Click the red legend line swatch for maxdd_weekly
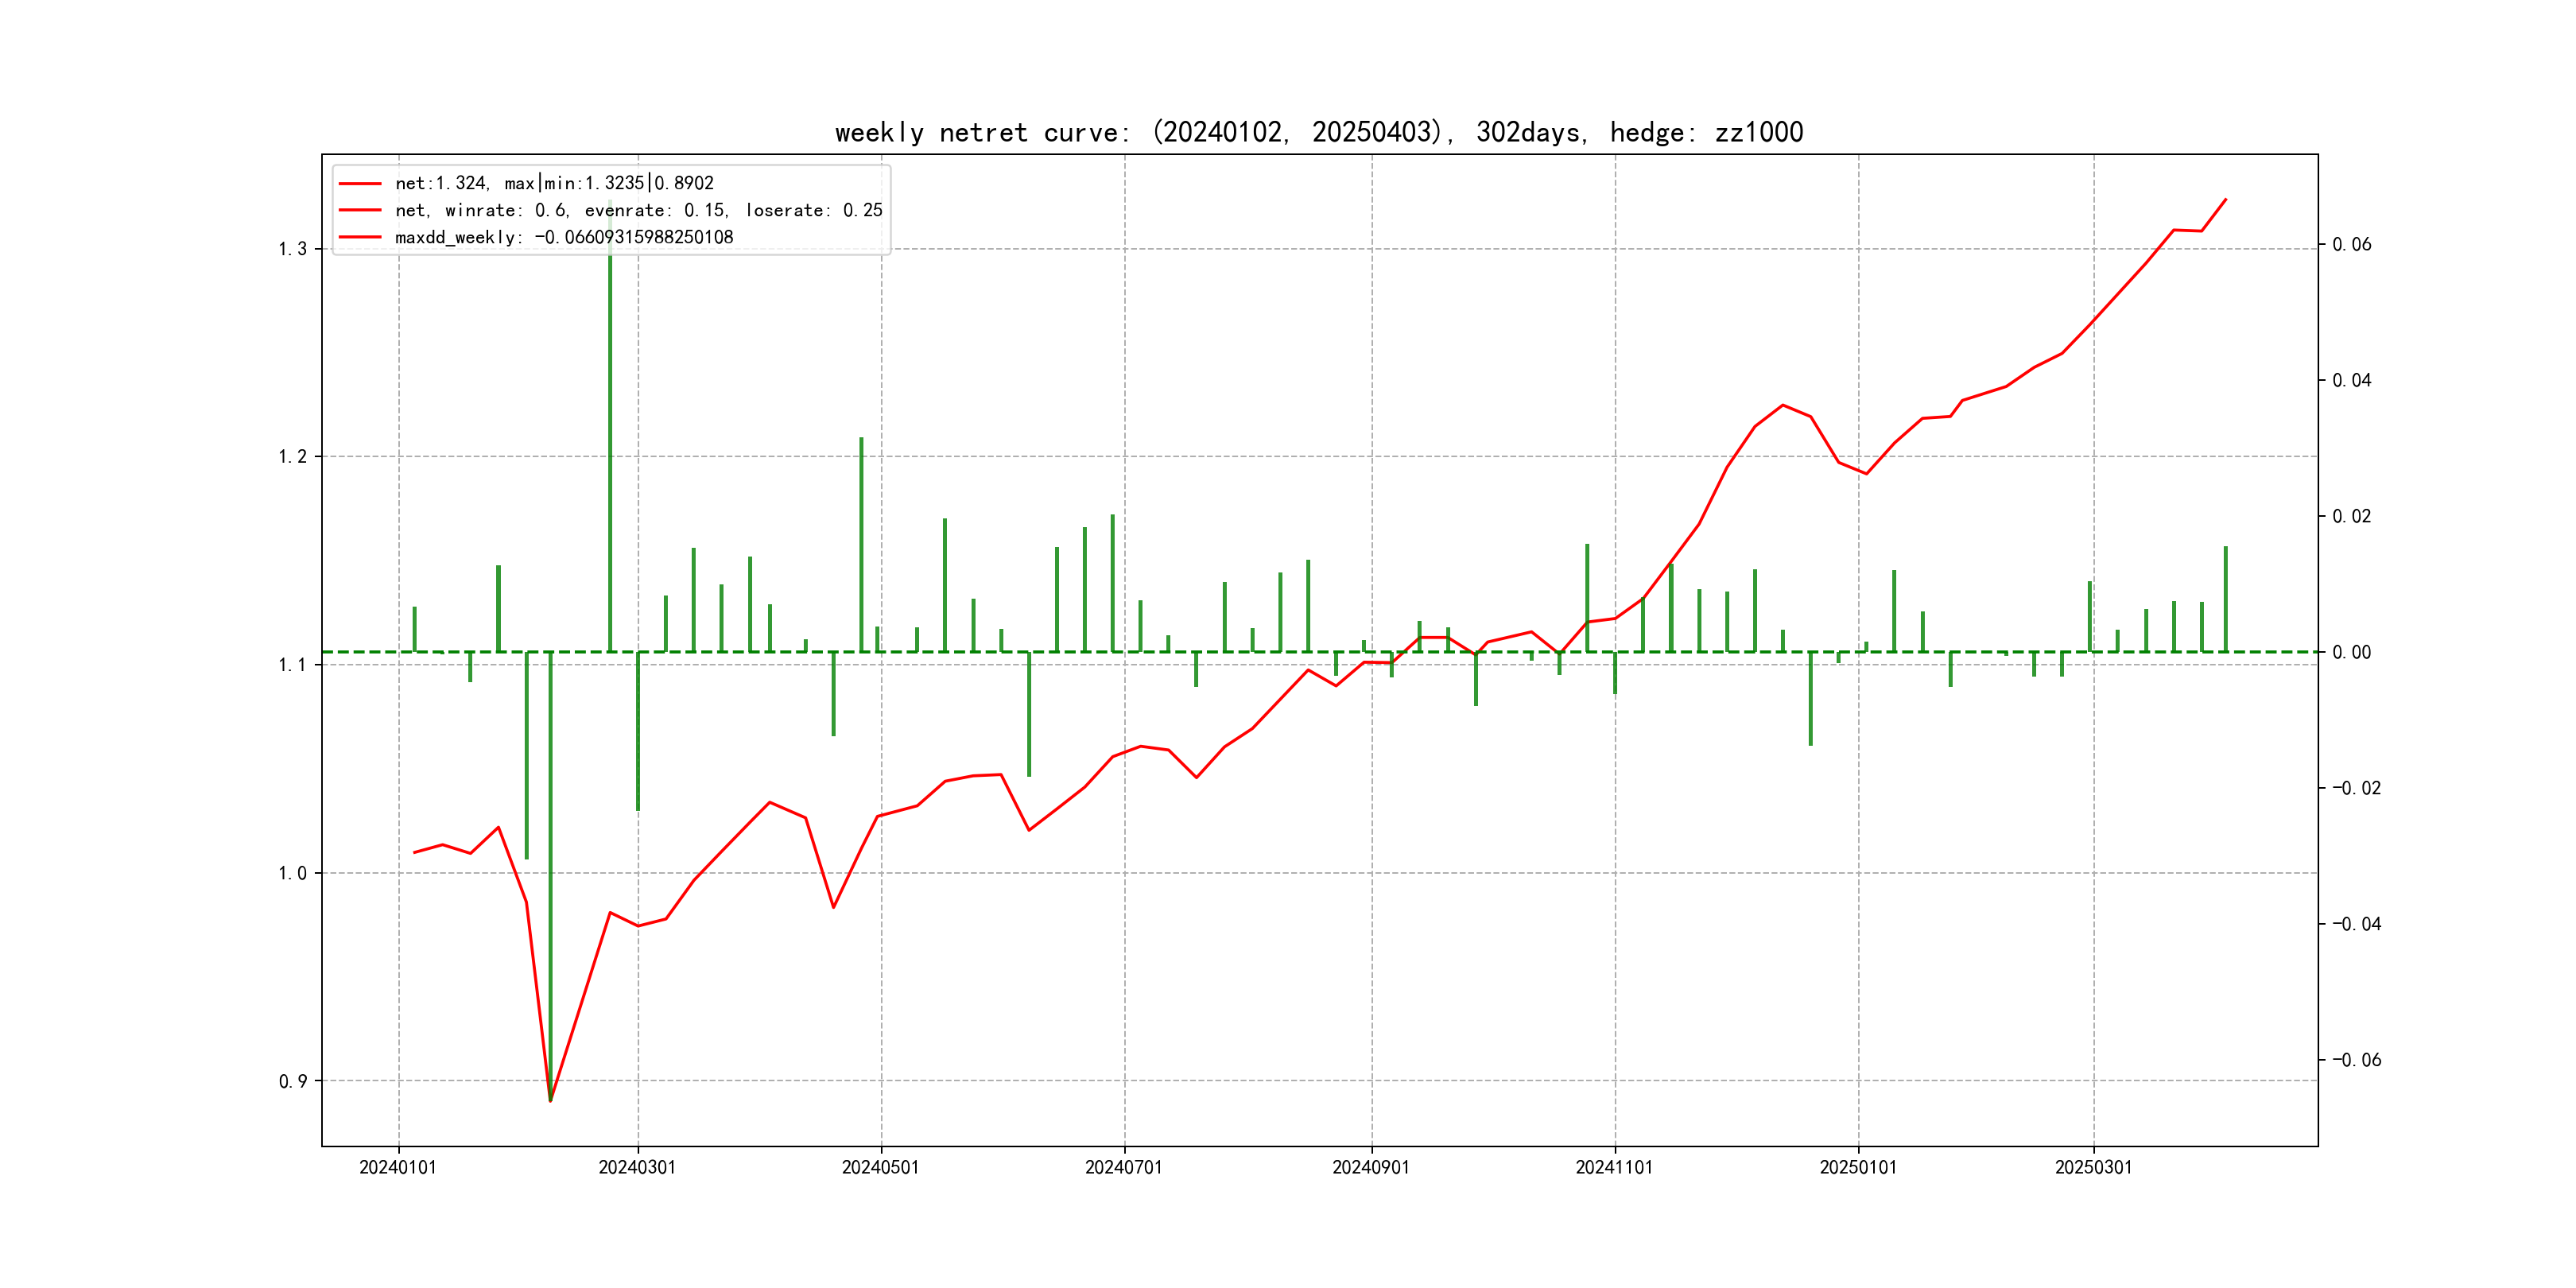 click(360, 237)
